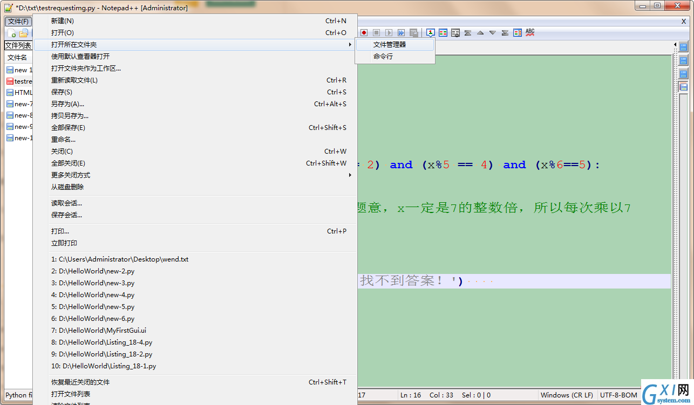Click the Sel : 0 | 0 status entry
694x405 pixels.
[x=475, y=395]
